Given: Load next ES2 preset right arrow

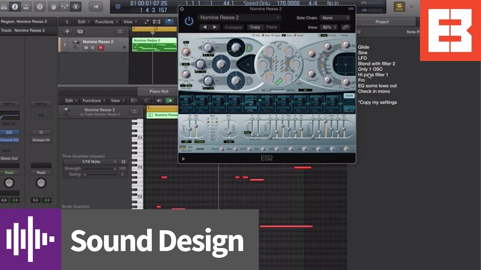Looking at the screenshot, I should click(x=215, y=27).
